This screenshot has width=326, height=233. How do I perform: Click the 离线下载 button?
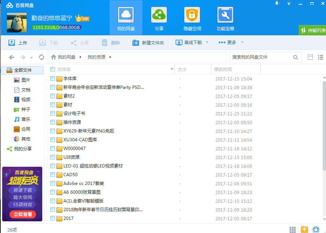189,42
